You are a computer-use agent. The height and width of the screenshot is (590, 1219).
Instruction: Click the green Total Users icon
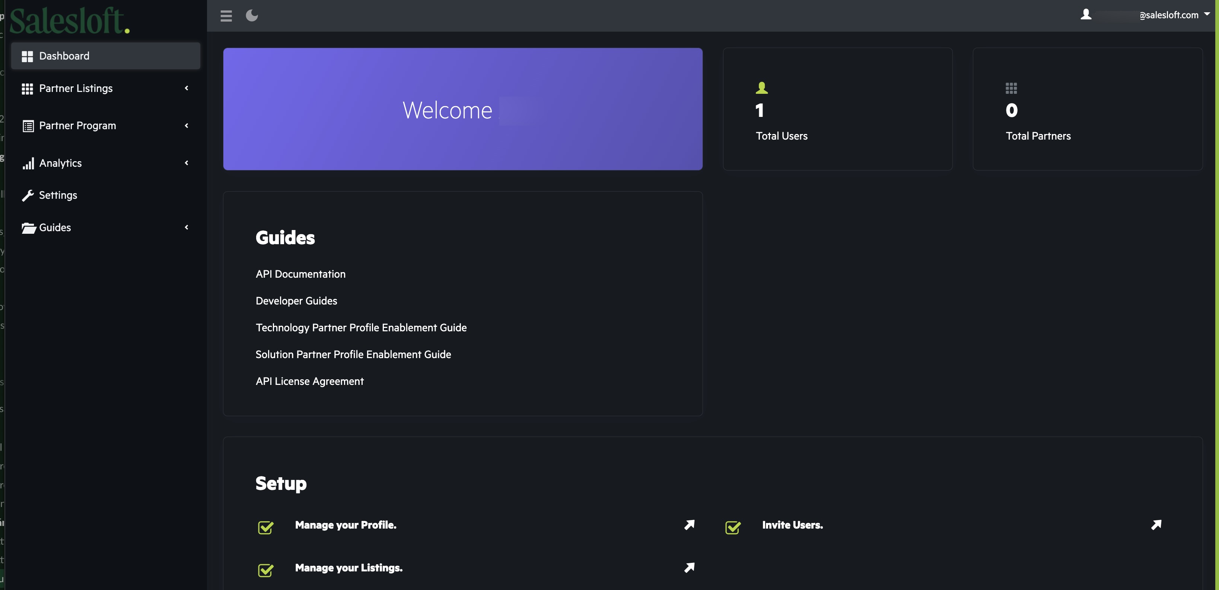coord(761,87)
